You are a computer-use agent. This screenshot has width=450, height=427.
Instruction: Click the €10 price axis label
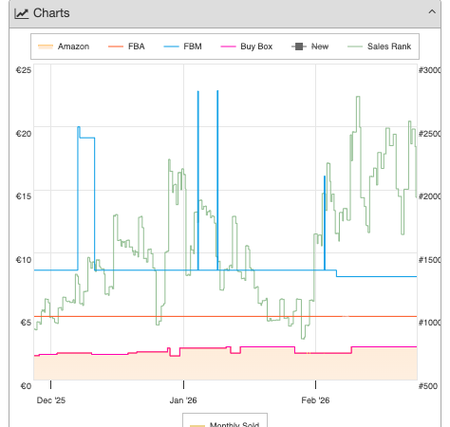24,260
